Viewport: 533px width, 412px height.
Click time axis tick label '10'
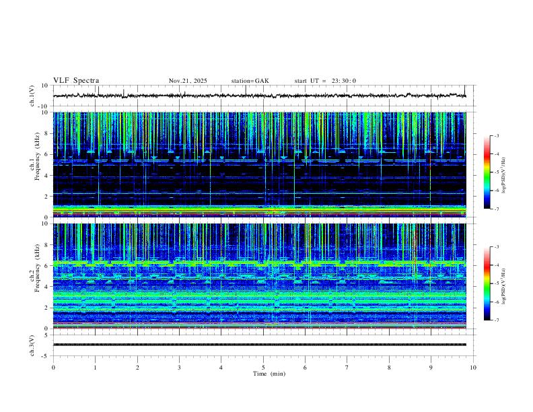tap(473, 368)
